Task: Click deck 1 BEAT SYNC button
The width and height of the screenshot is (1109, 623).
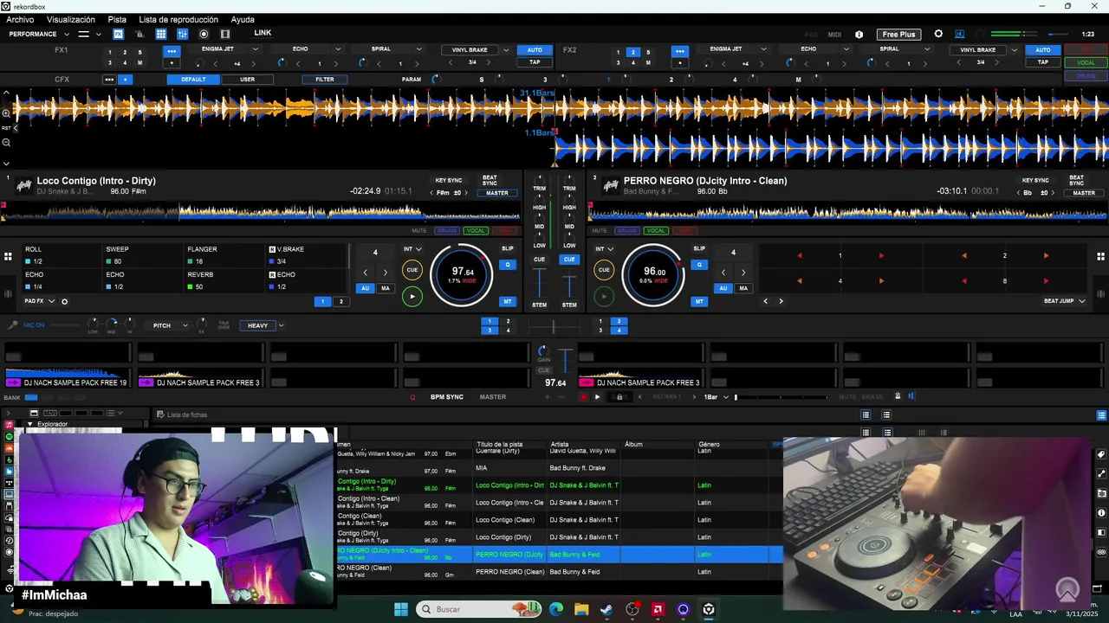Action: (x=490, y=182)
